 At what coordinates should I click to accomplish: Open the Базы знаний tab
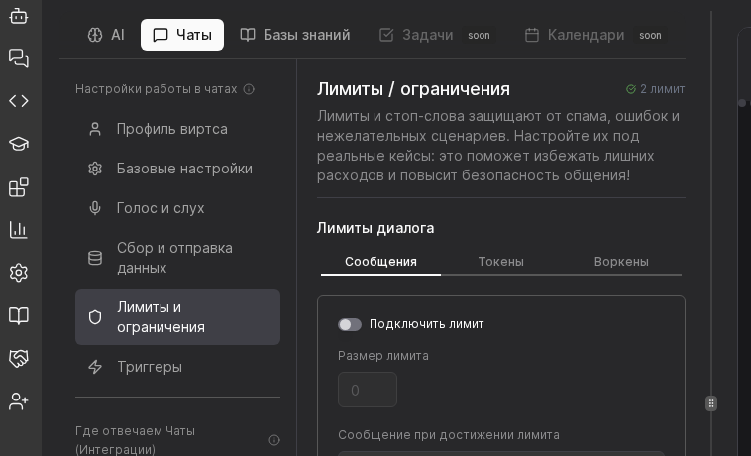[295, 35]
